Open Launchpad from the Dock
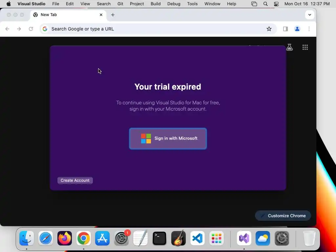Image resolution: width=336 pixels, height=252 pixels. [217, 238]
